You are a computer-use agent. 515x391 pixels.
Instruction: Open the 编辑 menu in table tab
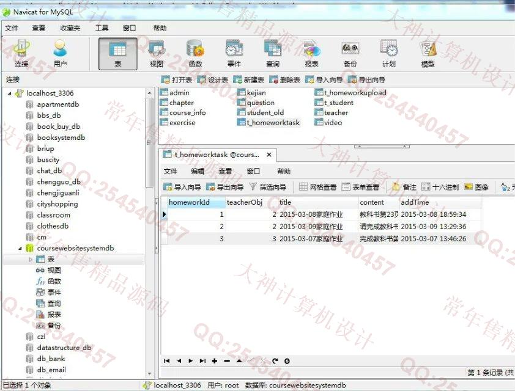pyautogui.click(x=198, y=171)
